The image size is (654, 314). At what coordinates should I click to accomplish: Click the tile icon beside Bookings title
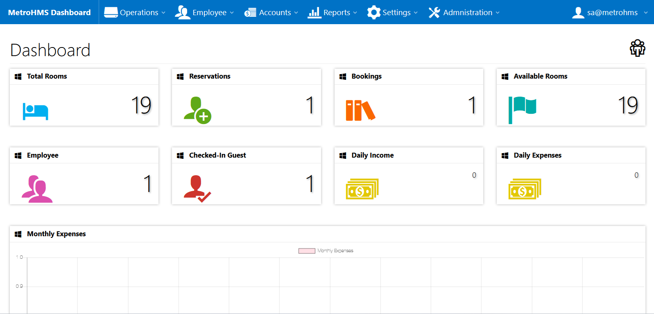click(343, 77)
